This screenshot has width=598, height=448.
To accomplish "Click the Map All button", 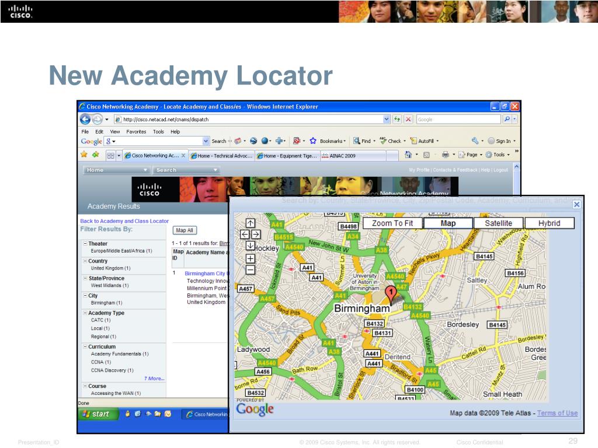I will coord(185,230).
